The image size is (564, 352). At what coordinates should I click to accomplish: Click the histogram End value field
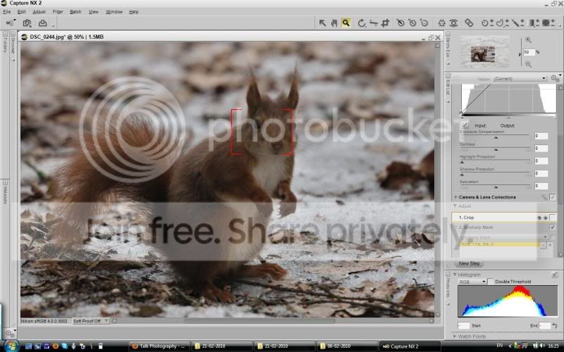[x=545, y=326]
